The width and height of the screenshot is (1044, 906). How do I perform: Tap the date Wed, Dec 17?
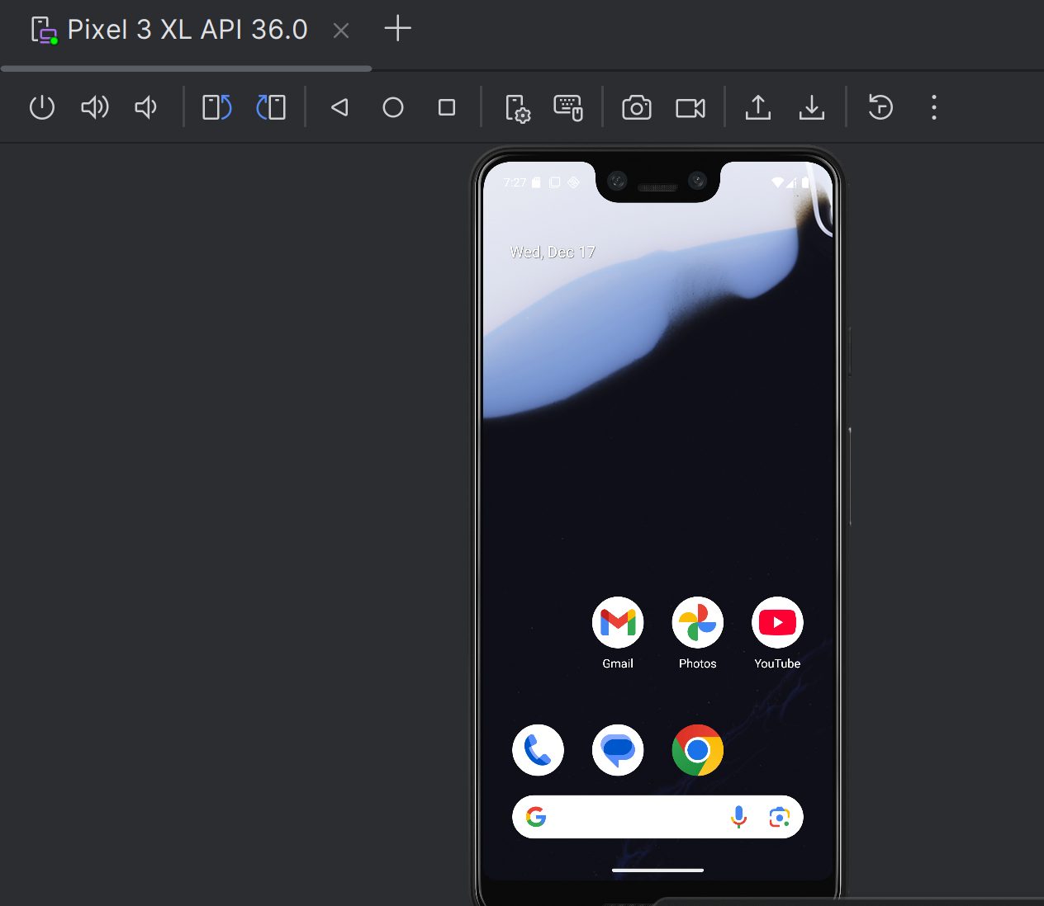pos(553,252)
